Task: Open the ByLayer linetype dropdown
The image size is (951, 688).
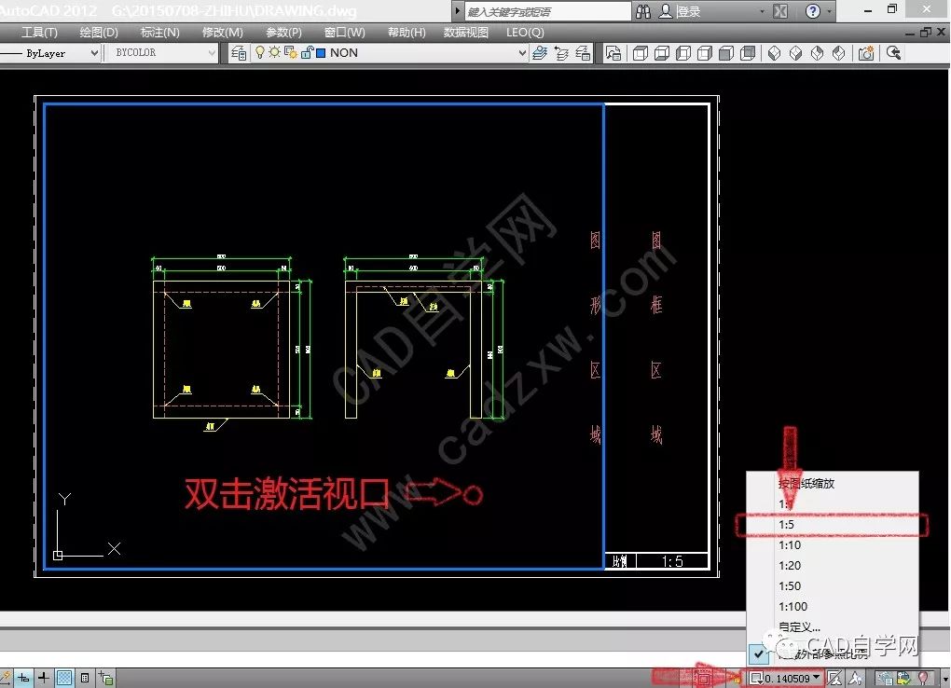Action: coord(49,53)
